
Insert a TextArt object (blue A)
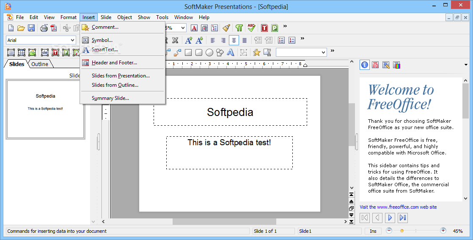(231, 52)
